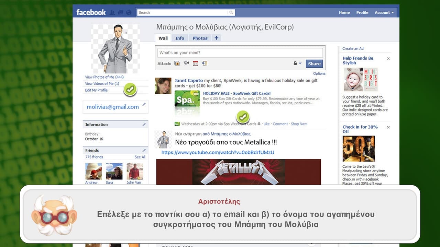
Task: Comment on Janet Caputo's SpaWeek post
Action: pos(280,124)
